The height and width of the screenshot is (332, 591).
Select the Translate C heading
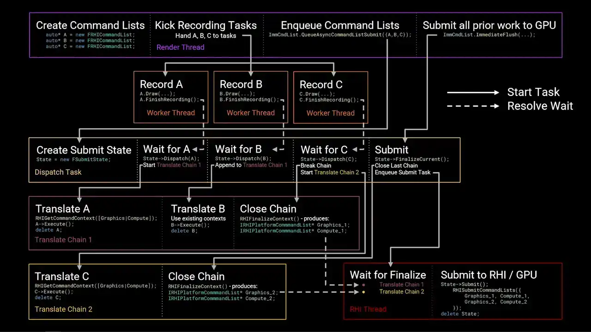tap(62, 276)
